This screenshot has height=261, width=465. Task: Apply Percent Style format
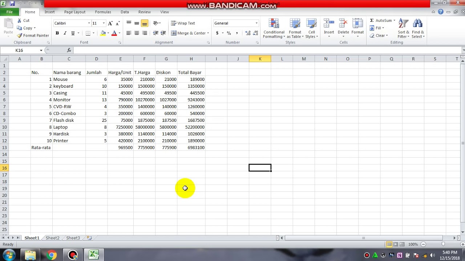[229, 33]
